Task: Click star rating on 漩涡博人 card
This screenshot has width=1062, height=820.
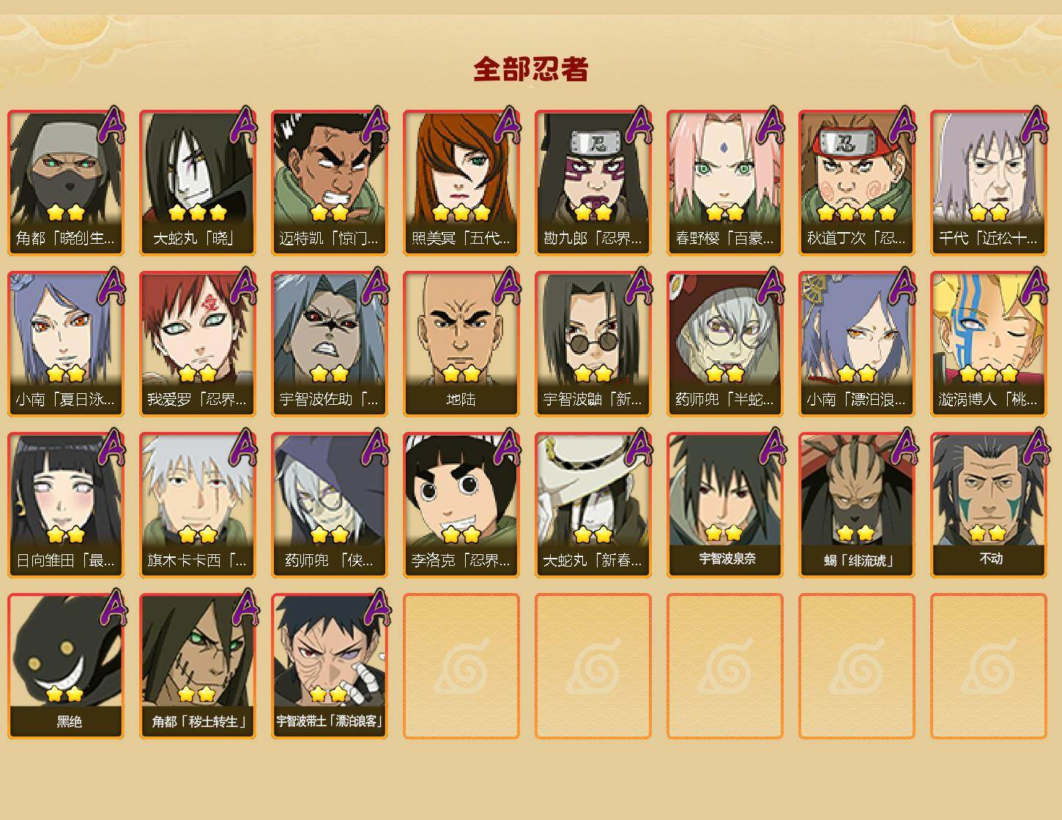Action: pyautogui.click(x=988, y=374)
